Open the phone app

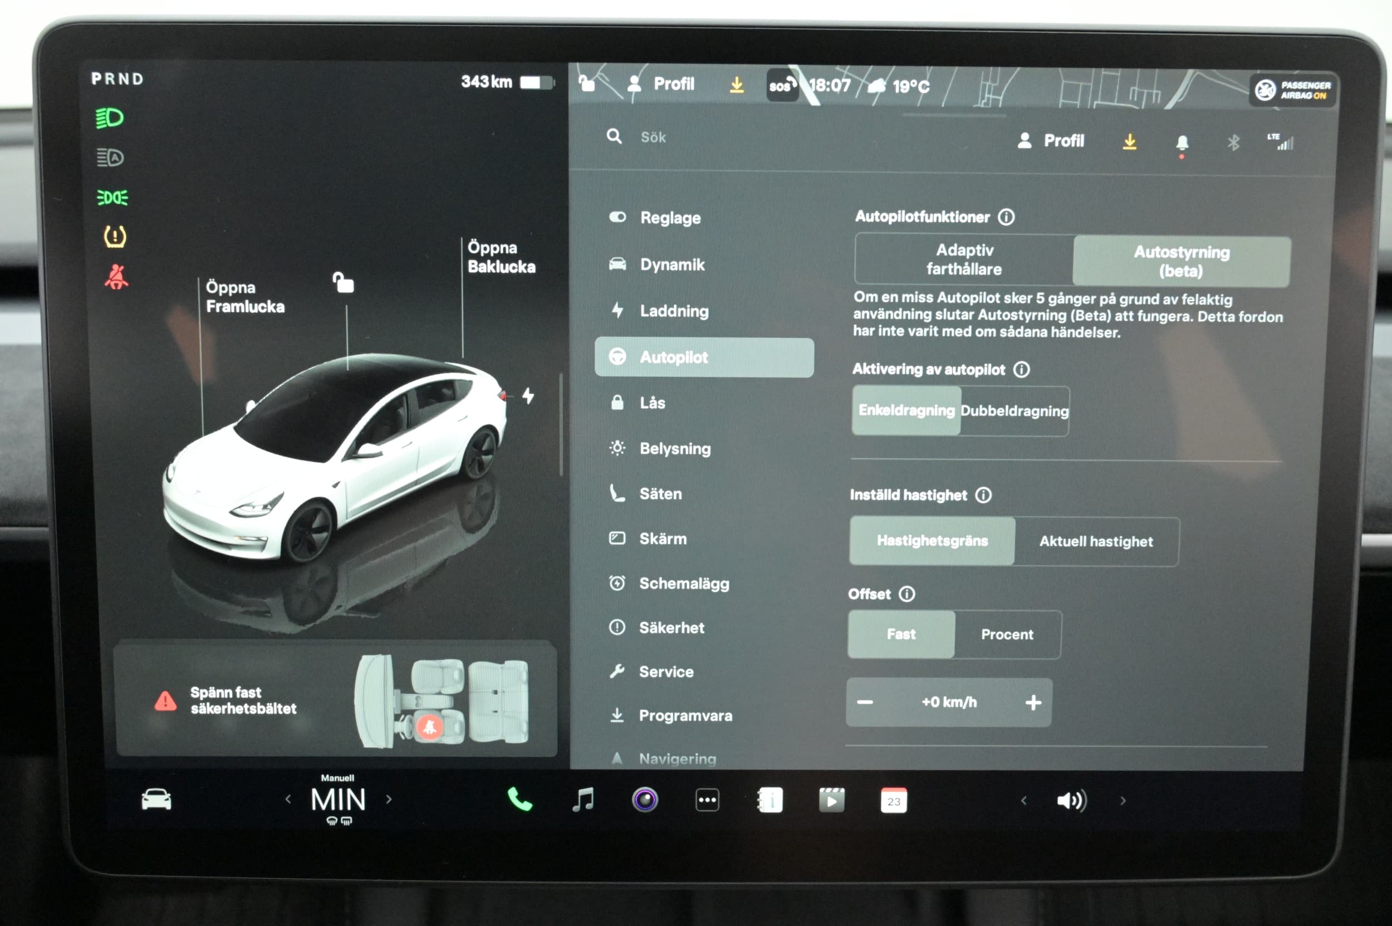[x=519, y=800]
